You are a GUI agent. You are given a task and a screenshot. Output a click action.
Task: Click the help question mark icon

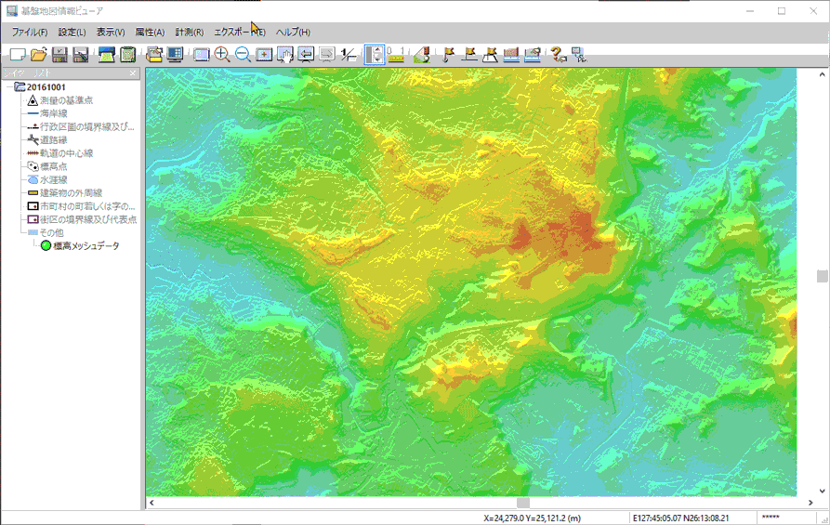pyautogui.click(x=558, y=55)
